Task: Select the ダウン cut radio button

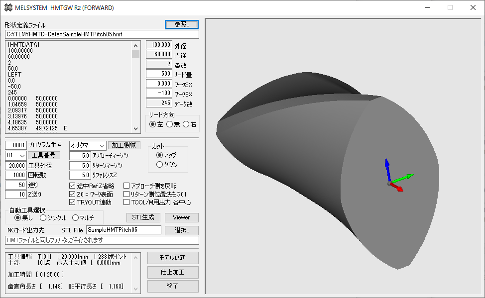Action: [x=159, y=165]
